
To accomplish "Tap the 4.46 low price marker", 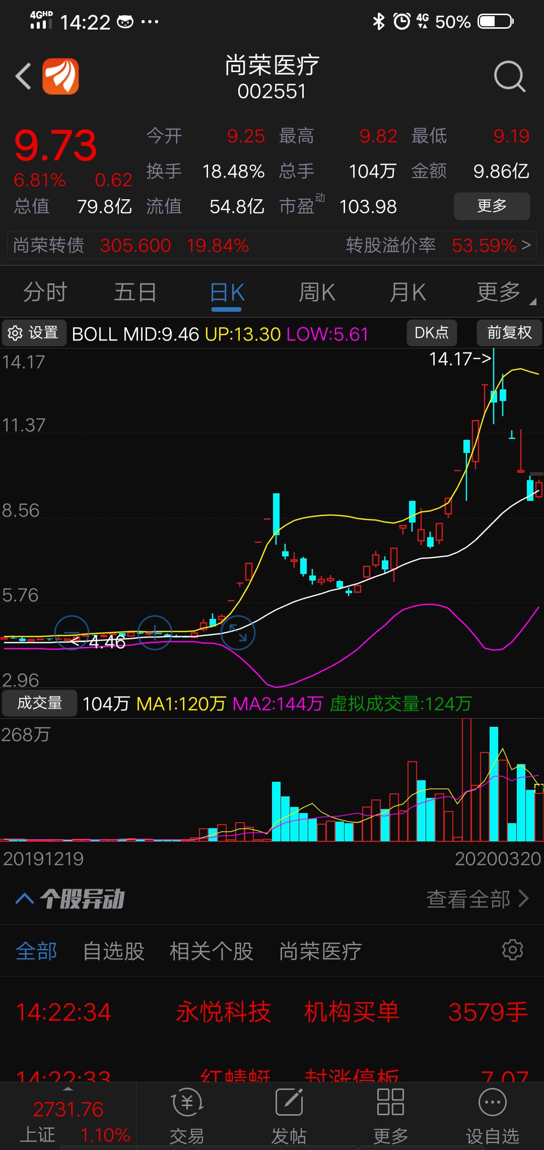I will tap(99, 642).
